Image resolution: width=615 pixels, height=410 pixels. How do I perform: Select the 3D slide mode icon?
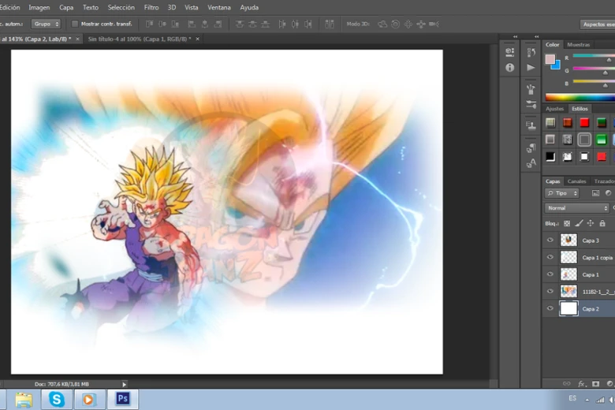(421, 24)
